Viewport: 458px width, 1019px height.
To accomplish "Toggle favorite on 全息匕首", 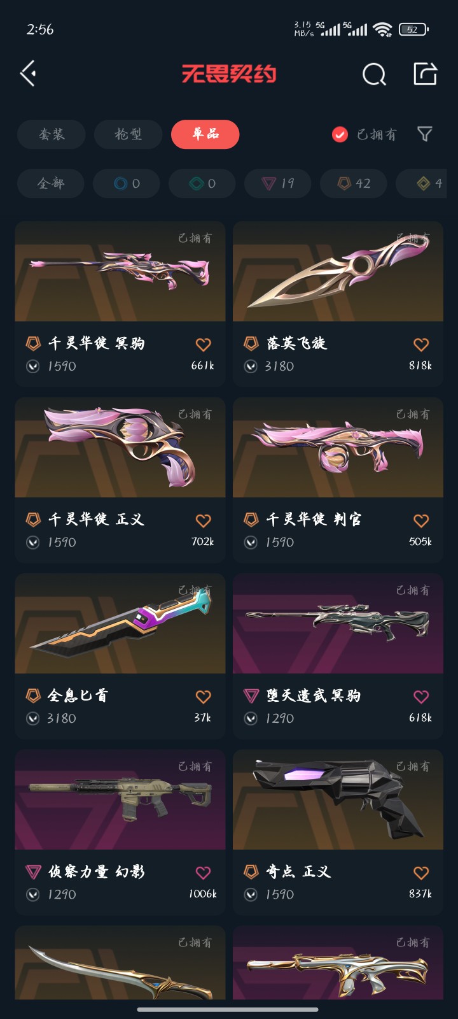I will (x=203, y=697).
